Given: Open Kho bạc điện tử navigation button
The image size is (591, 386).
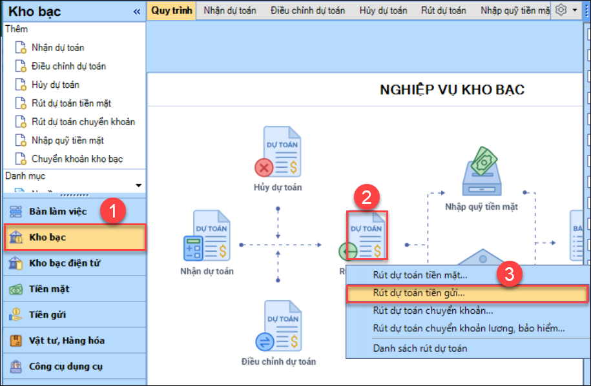Looking at the screenshot, I should pos(64,263).
